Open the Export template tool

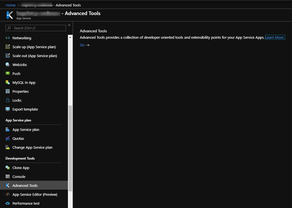click(24, 109)
